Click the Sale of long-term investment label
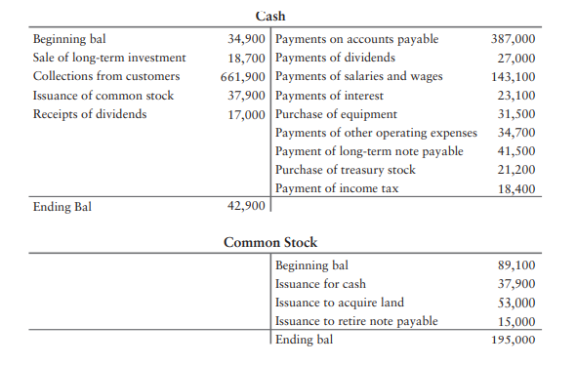This screenshot has height=365, width=576. 109,58
